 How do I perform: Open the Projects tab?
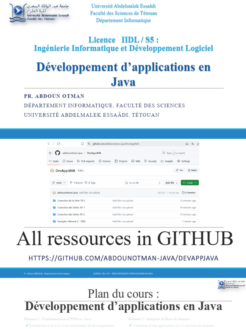point(121,161)
